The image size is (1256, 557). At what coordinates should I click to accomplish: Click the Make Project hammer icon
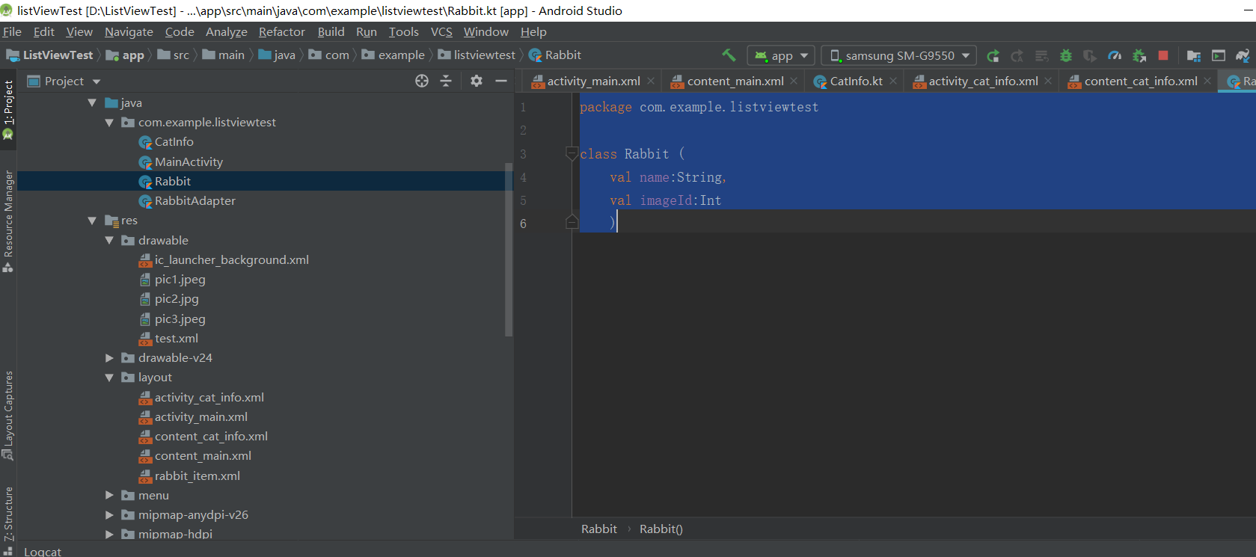tap(729, 55)
